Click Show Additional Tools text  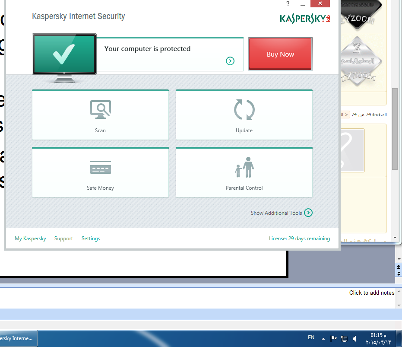[x=276, y=213]
